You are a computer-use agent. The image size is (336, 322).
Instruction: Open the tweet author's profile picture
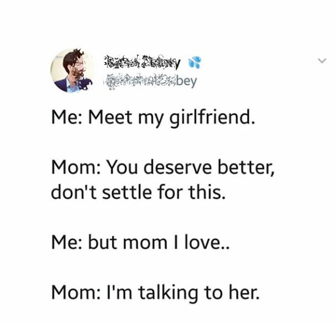tap(72, 71)
